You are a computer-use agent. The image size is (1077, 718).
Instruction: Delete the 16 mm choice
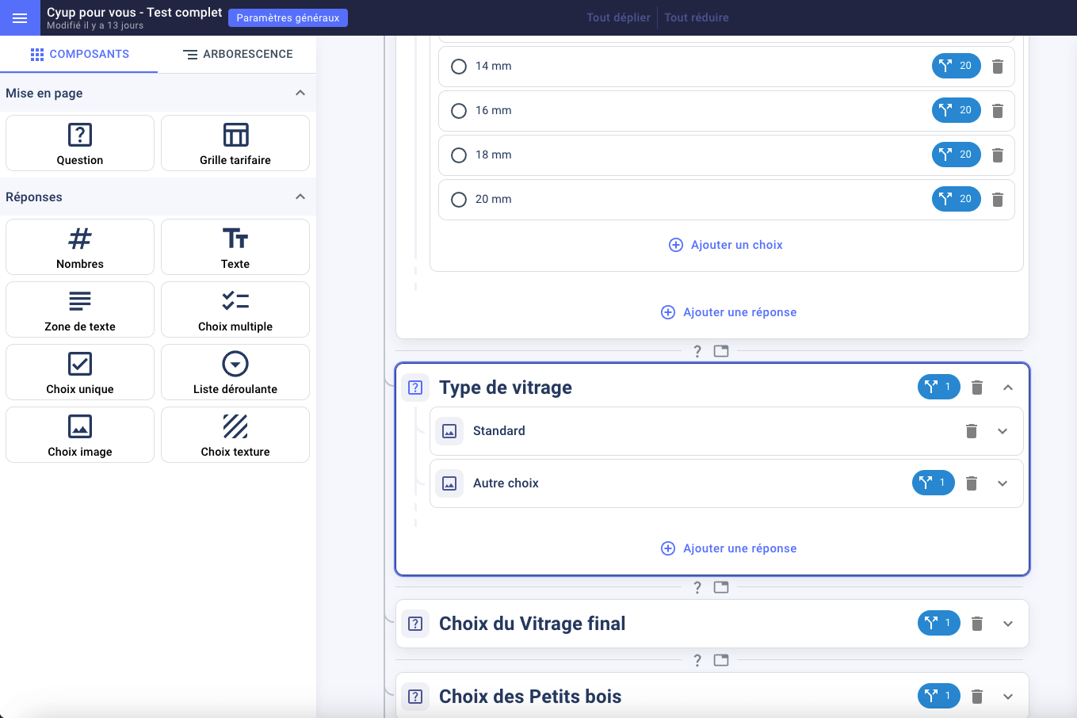pos(998,111)
